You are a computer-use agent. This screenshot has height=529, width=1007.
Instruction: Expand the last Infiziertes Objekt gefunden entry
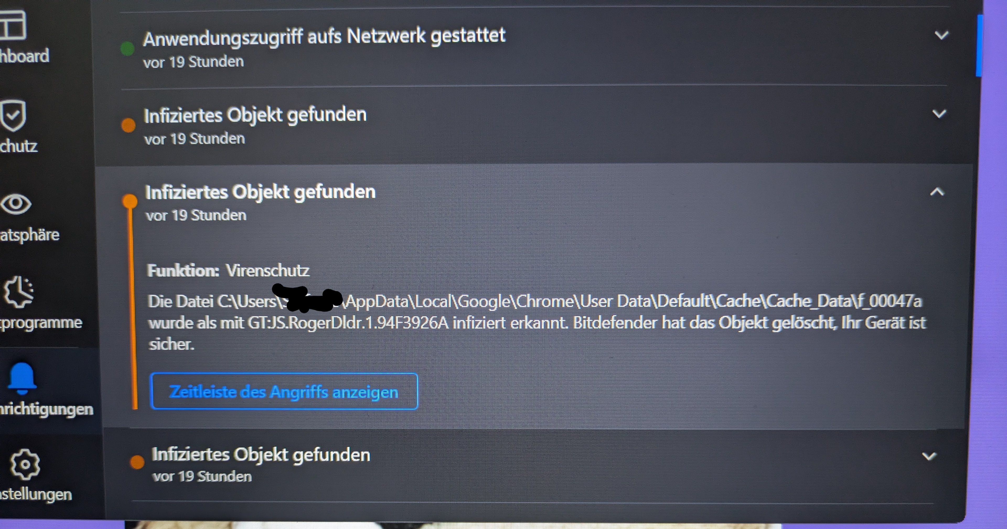point(929,456)
